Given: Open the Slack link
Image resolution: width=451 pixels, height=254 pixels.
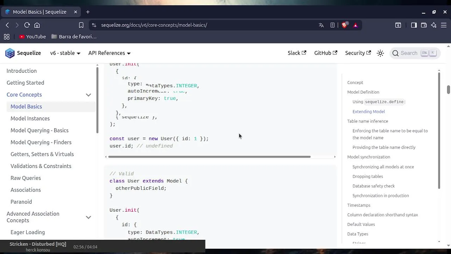Looking at the screenshot, I should tap(297, 53).
